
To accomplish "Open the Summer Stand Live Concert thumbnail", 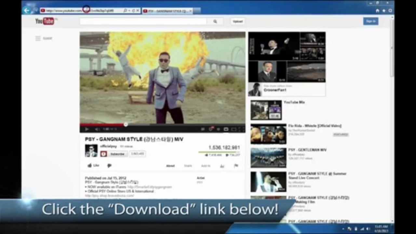I will pyautogui.click(x=268, y=182).
